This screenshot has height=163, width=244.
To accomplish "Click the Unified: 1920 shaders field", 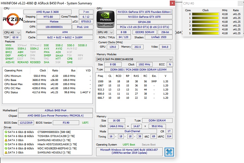I will point(159,37).
